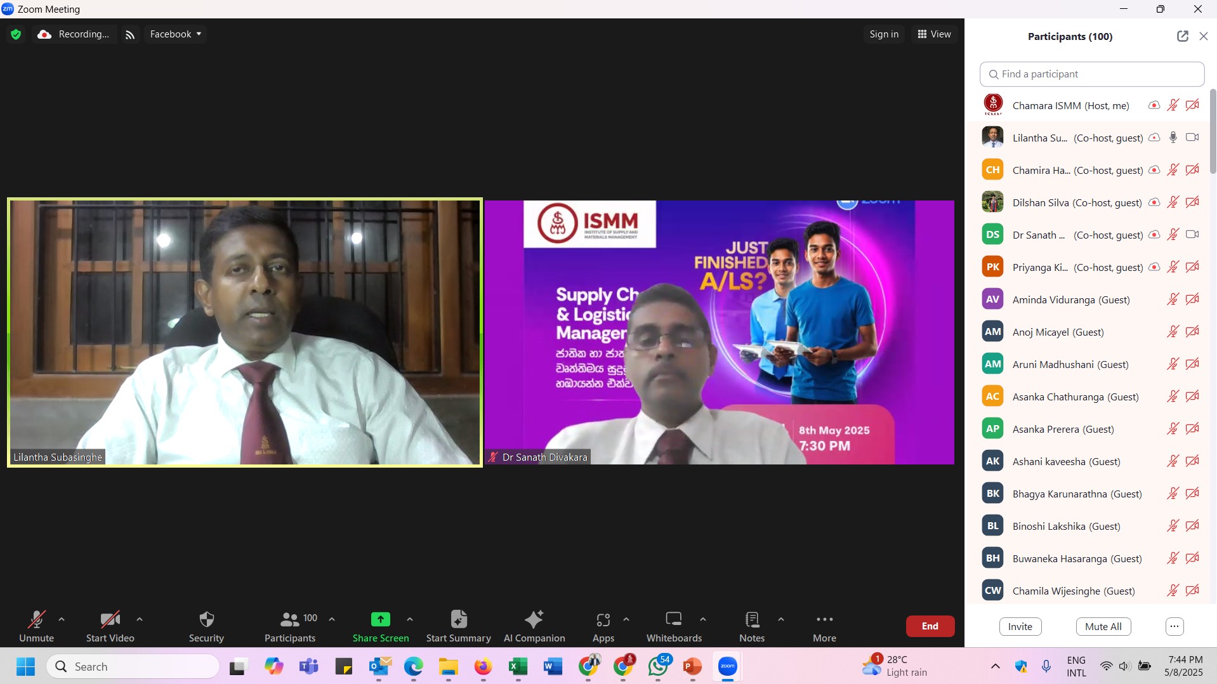The image size is (1217, 684).
Task: Open PowerPoint from the taskbar
Action: (x=692, y=667)
